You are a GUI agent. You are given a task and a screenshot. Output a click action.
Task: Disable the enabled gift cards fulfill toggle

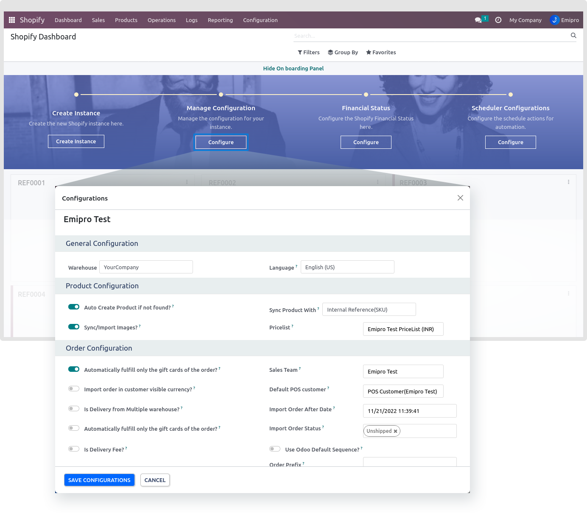click(x=74, y=369)
